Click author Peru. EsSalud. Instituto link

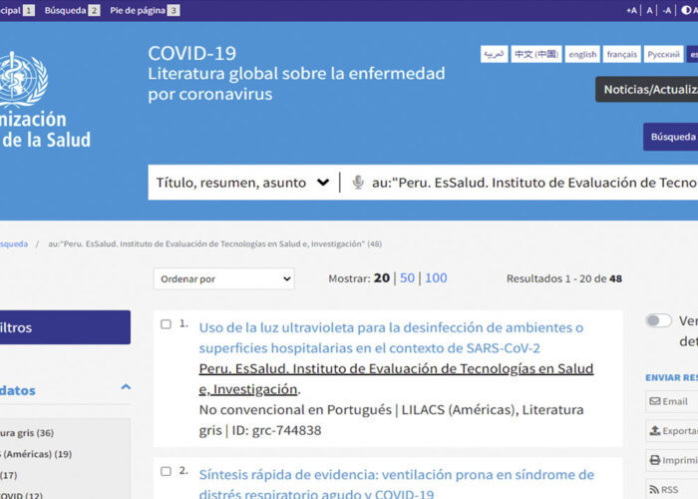click(x=396, y=378)
